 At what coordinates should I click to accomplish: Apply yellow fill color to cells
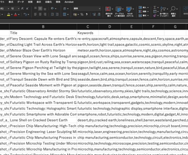coord(9,14)
